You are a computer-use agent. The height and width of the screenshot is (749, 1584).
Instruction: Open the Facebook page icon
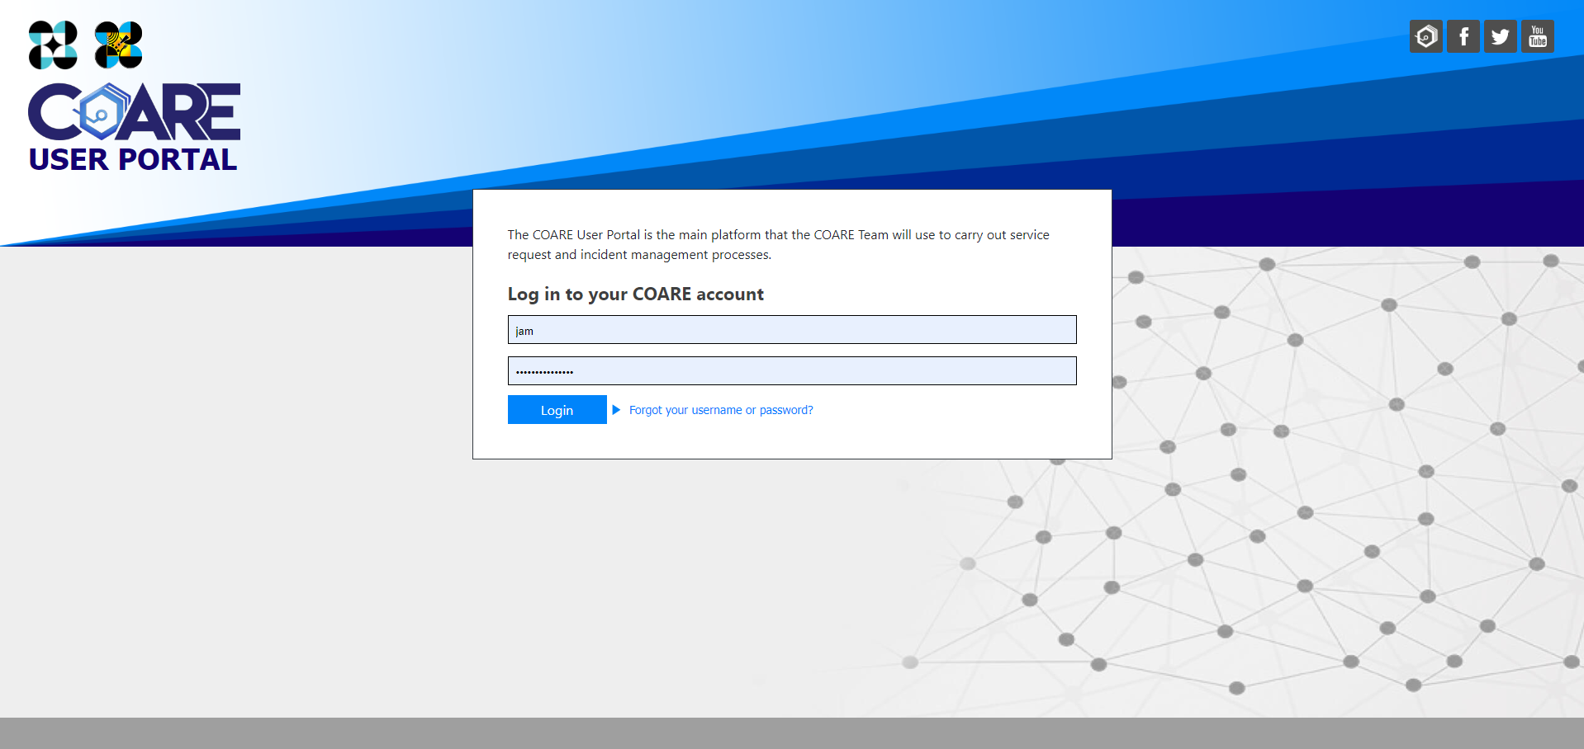point(1463,36)
